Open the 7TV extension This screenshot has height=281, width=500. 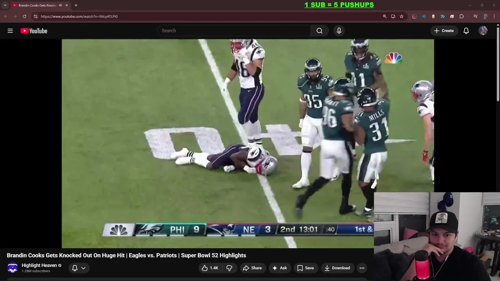(443, 16)
